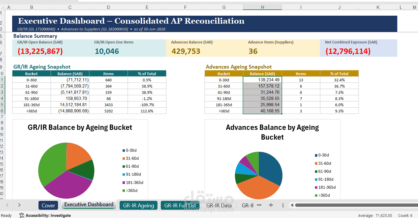This screenshot has height=218, width=418.
Task: Click the Executive Dashboard title banner text
Action: 131,21
